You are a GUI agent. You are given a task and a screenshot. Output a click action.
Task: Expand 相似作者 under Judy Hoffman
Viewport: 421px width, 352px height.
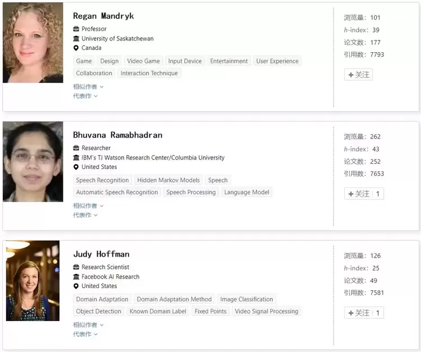tap(88, 325)
